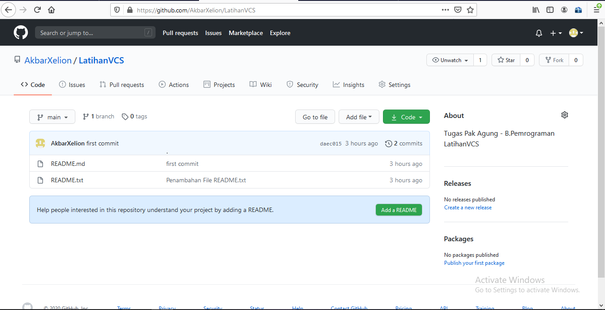605x310 pixels.
Task: Reload the page with the refresh icon
Action: 37,10
